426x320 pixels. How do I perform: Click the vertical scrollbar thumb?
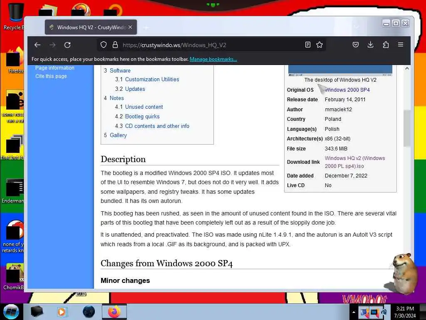tap(407, 128)
